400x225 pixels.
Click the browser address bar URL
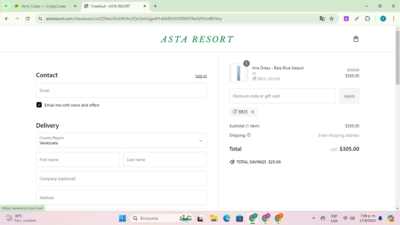[x=134, y=19]
